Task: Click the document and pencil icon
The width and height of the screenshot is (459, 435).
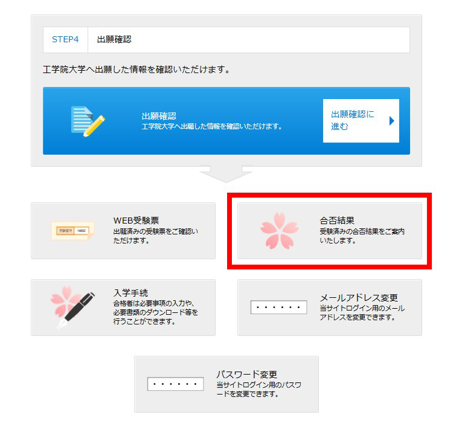Action: (88, 121)
